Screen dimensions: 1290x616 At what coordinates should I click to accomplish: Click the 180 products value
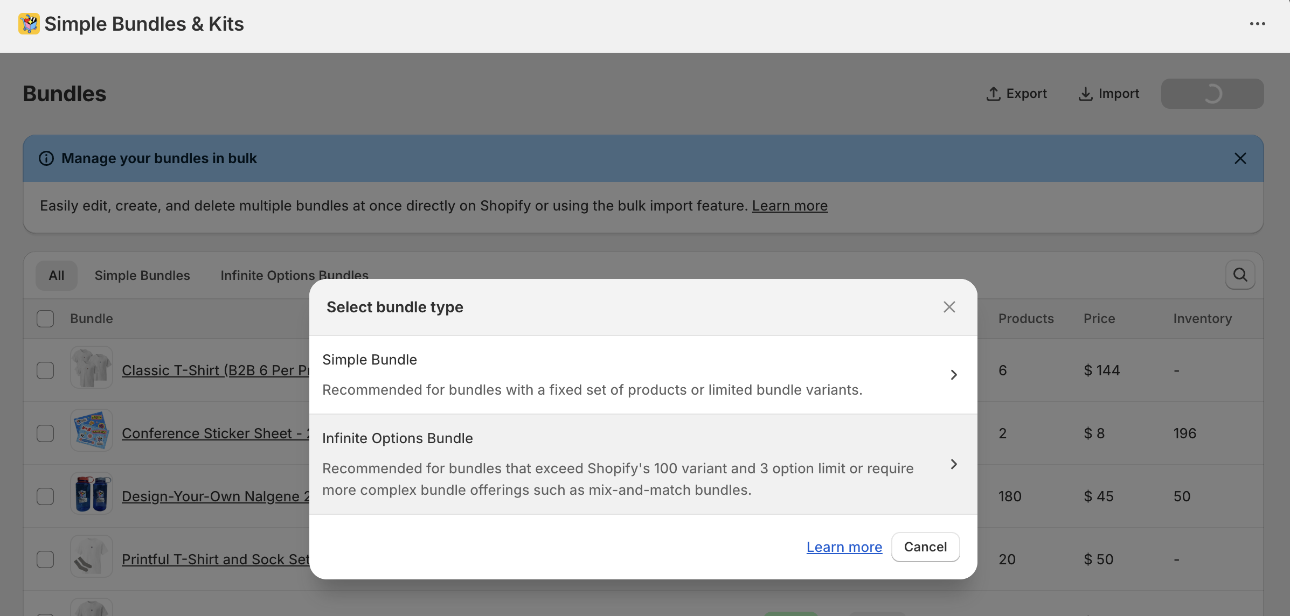pos(1010,496)
